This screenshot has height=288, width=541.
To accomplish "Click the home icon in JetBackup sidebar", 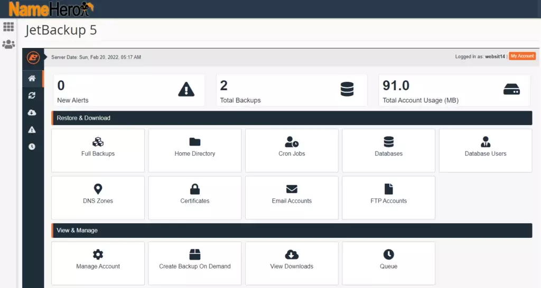I will (x=32, y=79).
